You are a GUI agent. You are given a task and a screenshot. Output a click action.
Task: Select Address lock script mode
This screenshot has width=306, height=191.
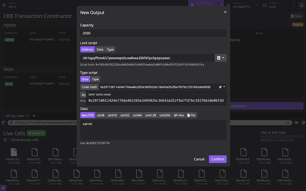pyautogui.click(x=87, y=50)
